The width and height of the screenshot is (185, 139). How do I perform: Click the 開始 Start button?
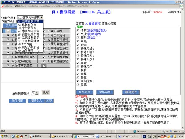click(x=5, y=136)
